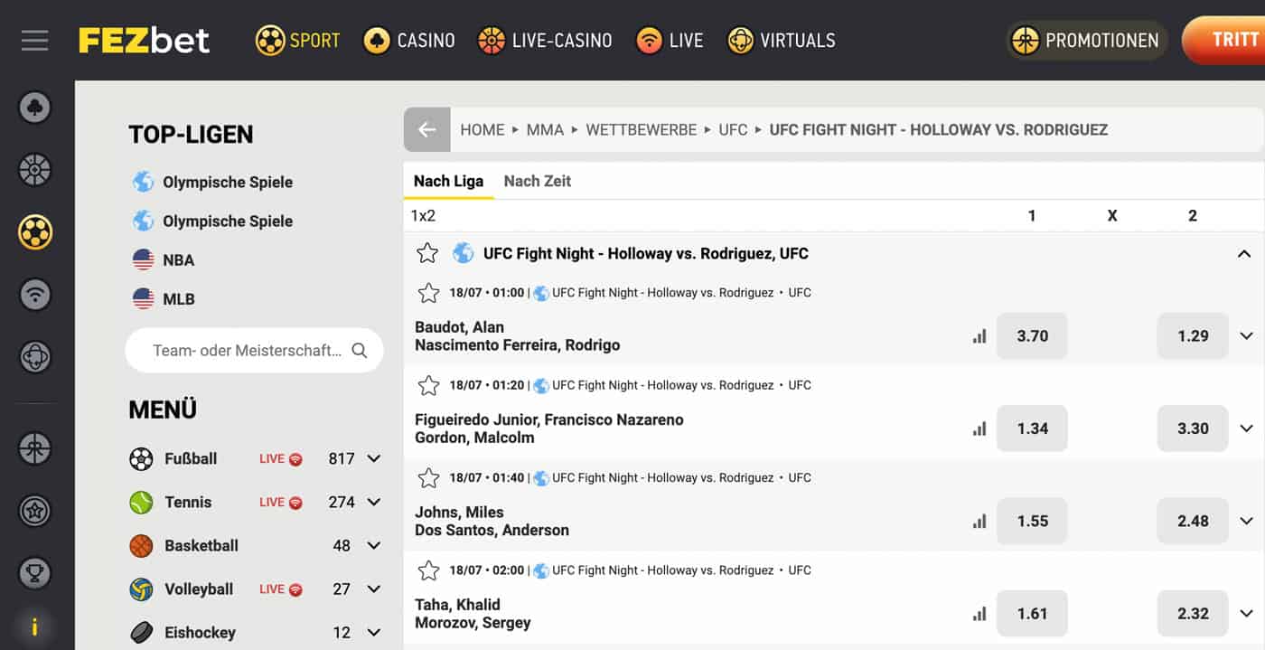
Task: View statistics for Baudot vs Nascimento Ferreira
Action: pos(979,336)
